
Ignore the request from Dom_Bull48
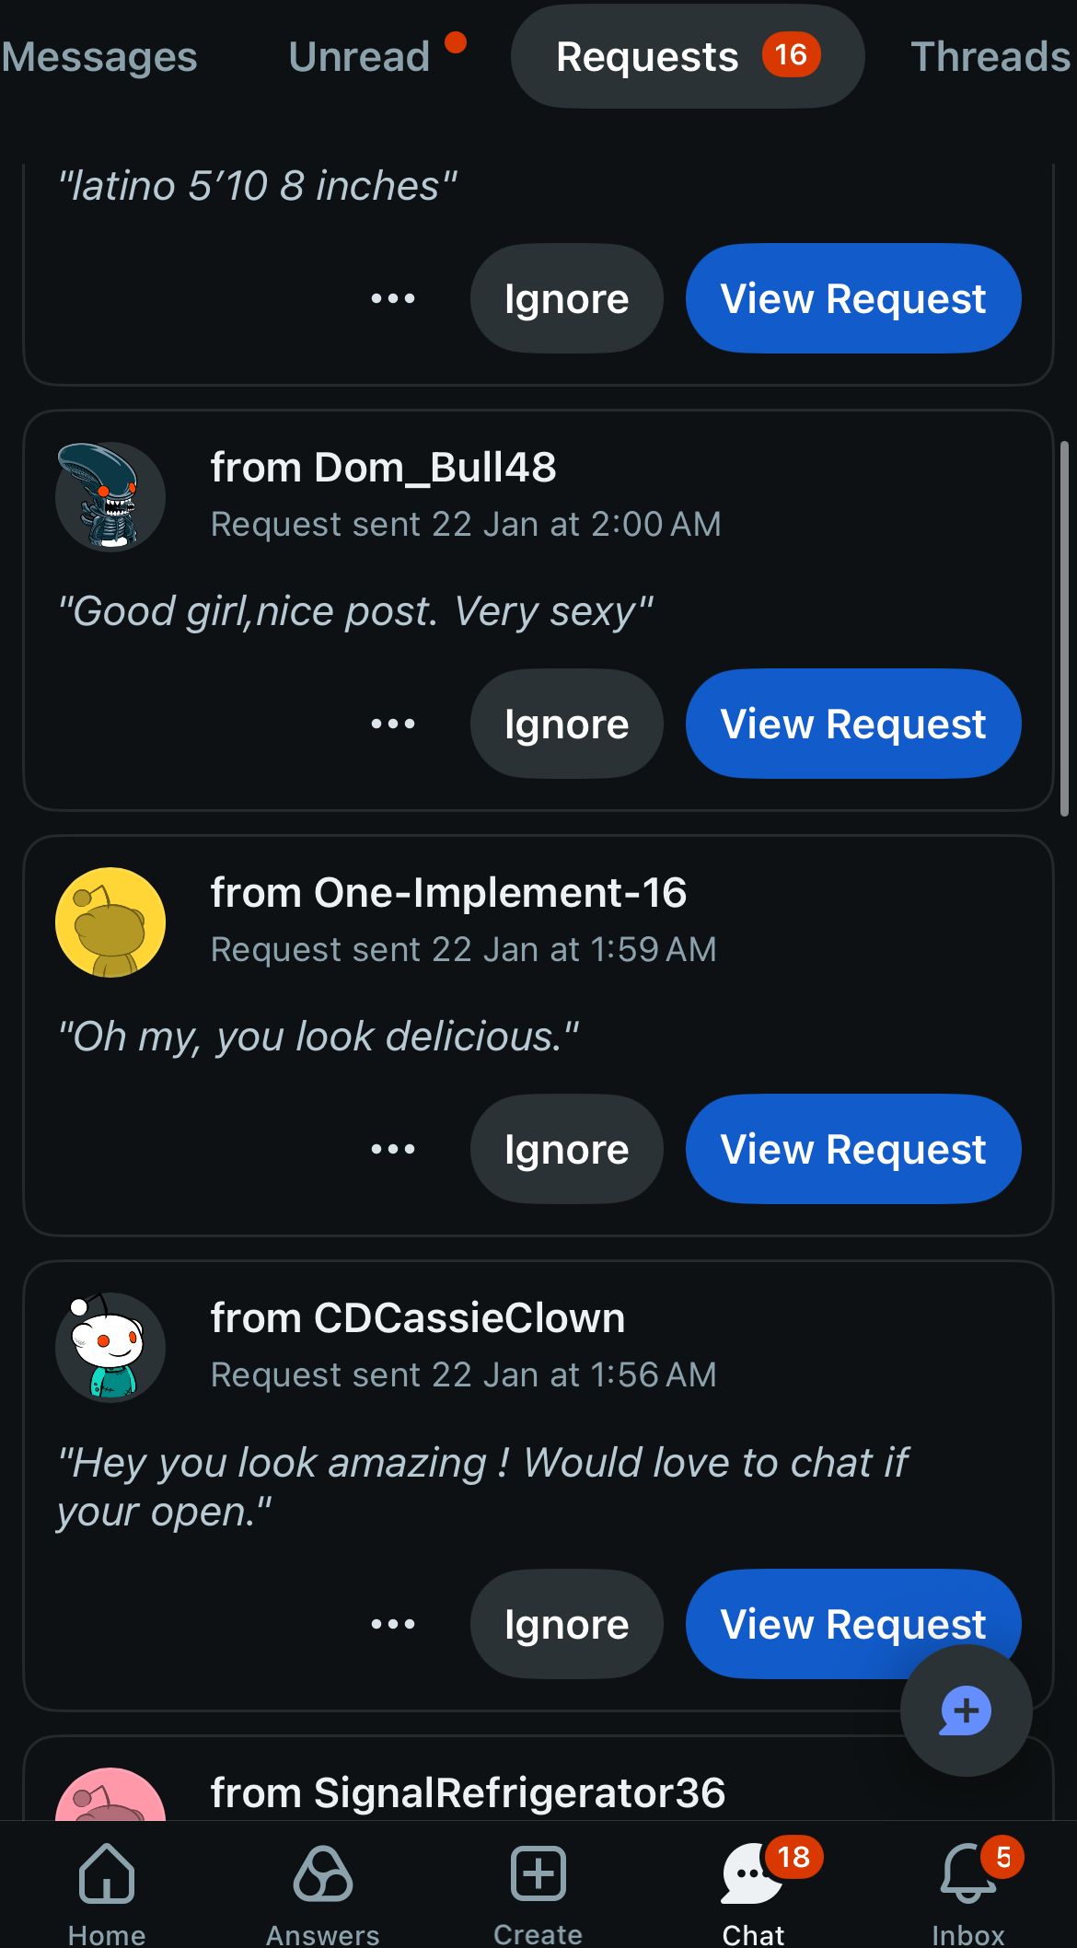pyautogui.click(x=566, y=724)
